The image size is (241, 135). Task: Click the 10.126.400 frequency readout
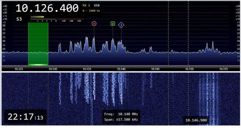(47, 8)
